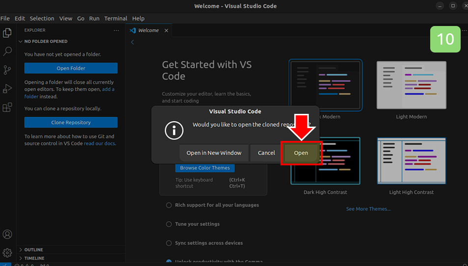Open the Go menu
468x266 pixels.
coord(81,19)
